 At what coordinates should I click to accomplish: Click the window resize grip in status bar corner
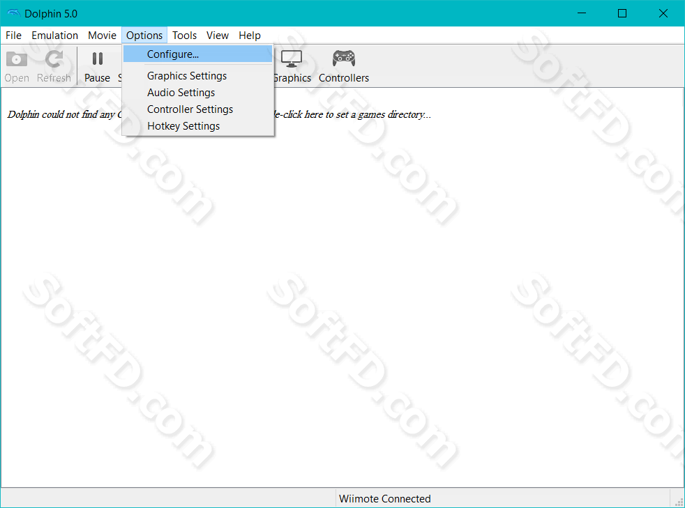click(x=679, y=502)
